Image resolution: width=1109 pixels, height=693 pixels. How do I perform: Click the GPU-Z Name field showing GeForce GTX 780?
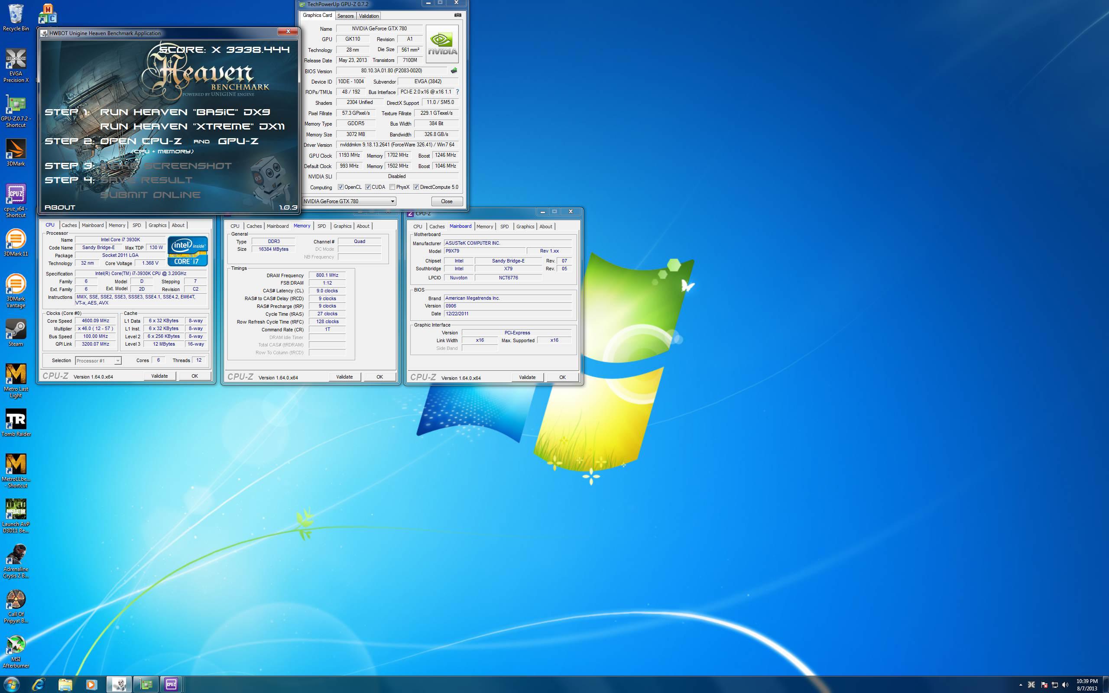point(379,29)
